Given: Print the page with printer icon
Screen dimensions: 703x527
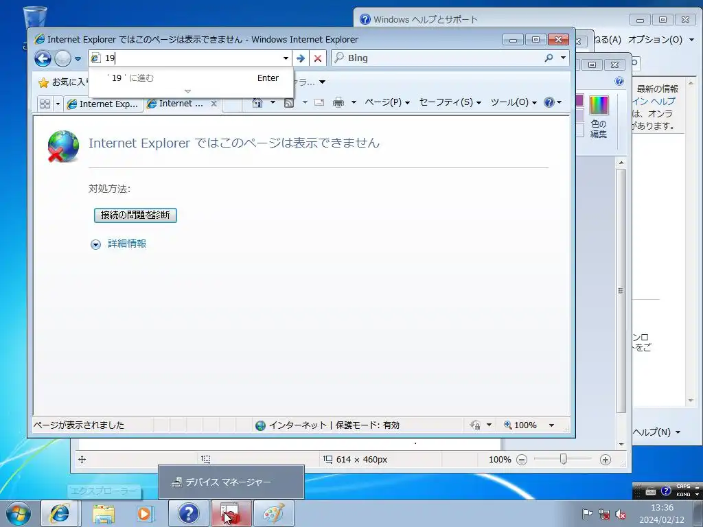Looking at the screenshot, I should pos(338,103).
